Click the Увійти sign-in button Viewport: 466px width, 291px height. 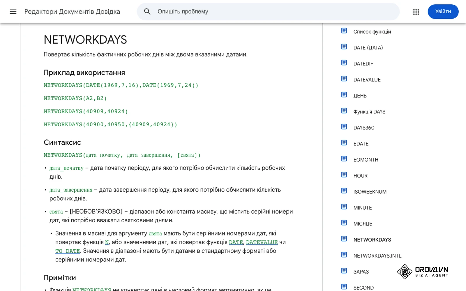(443, 12)
